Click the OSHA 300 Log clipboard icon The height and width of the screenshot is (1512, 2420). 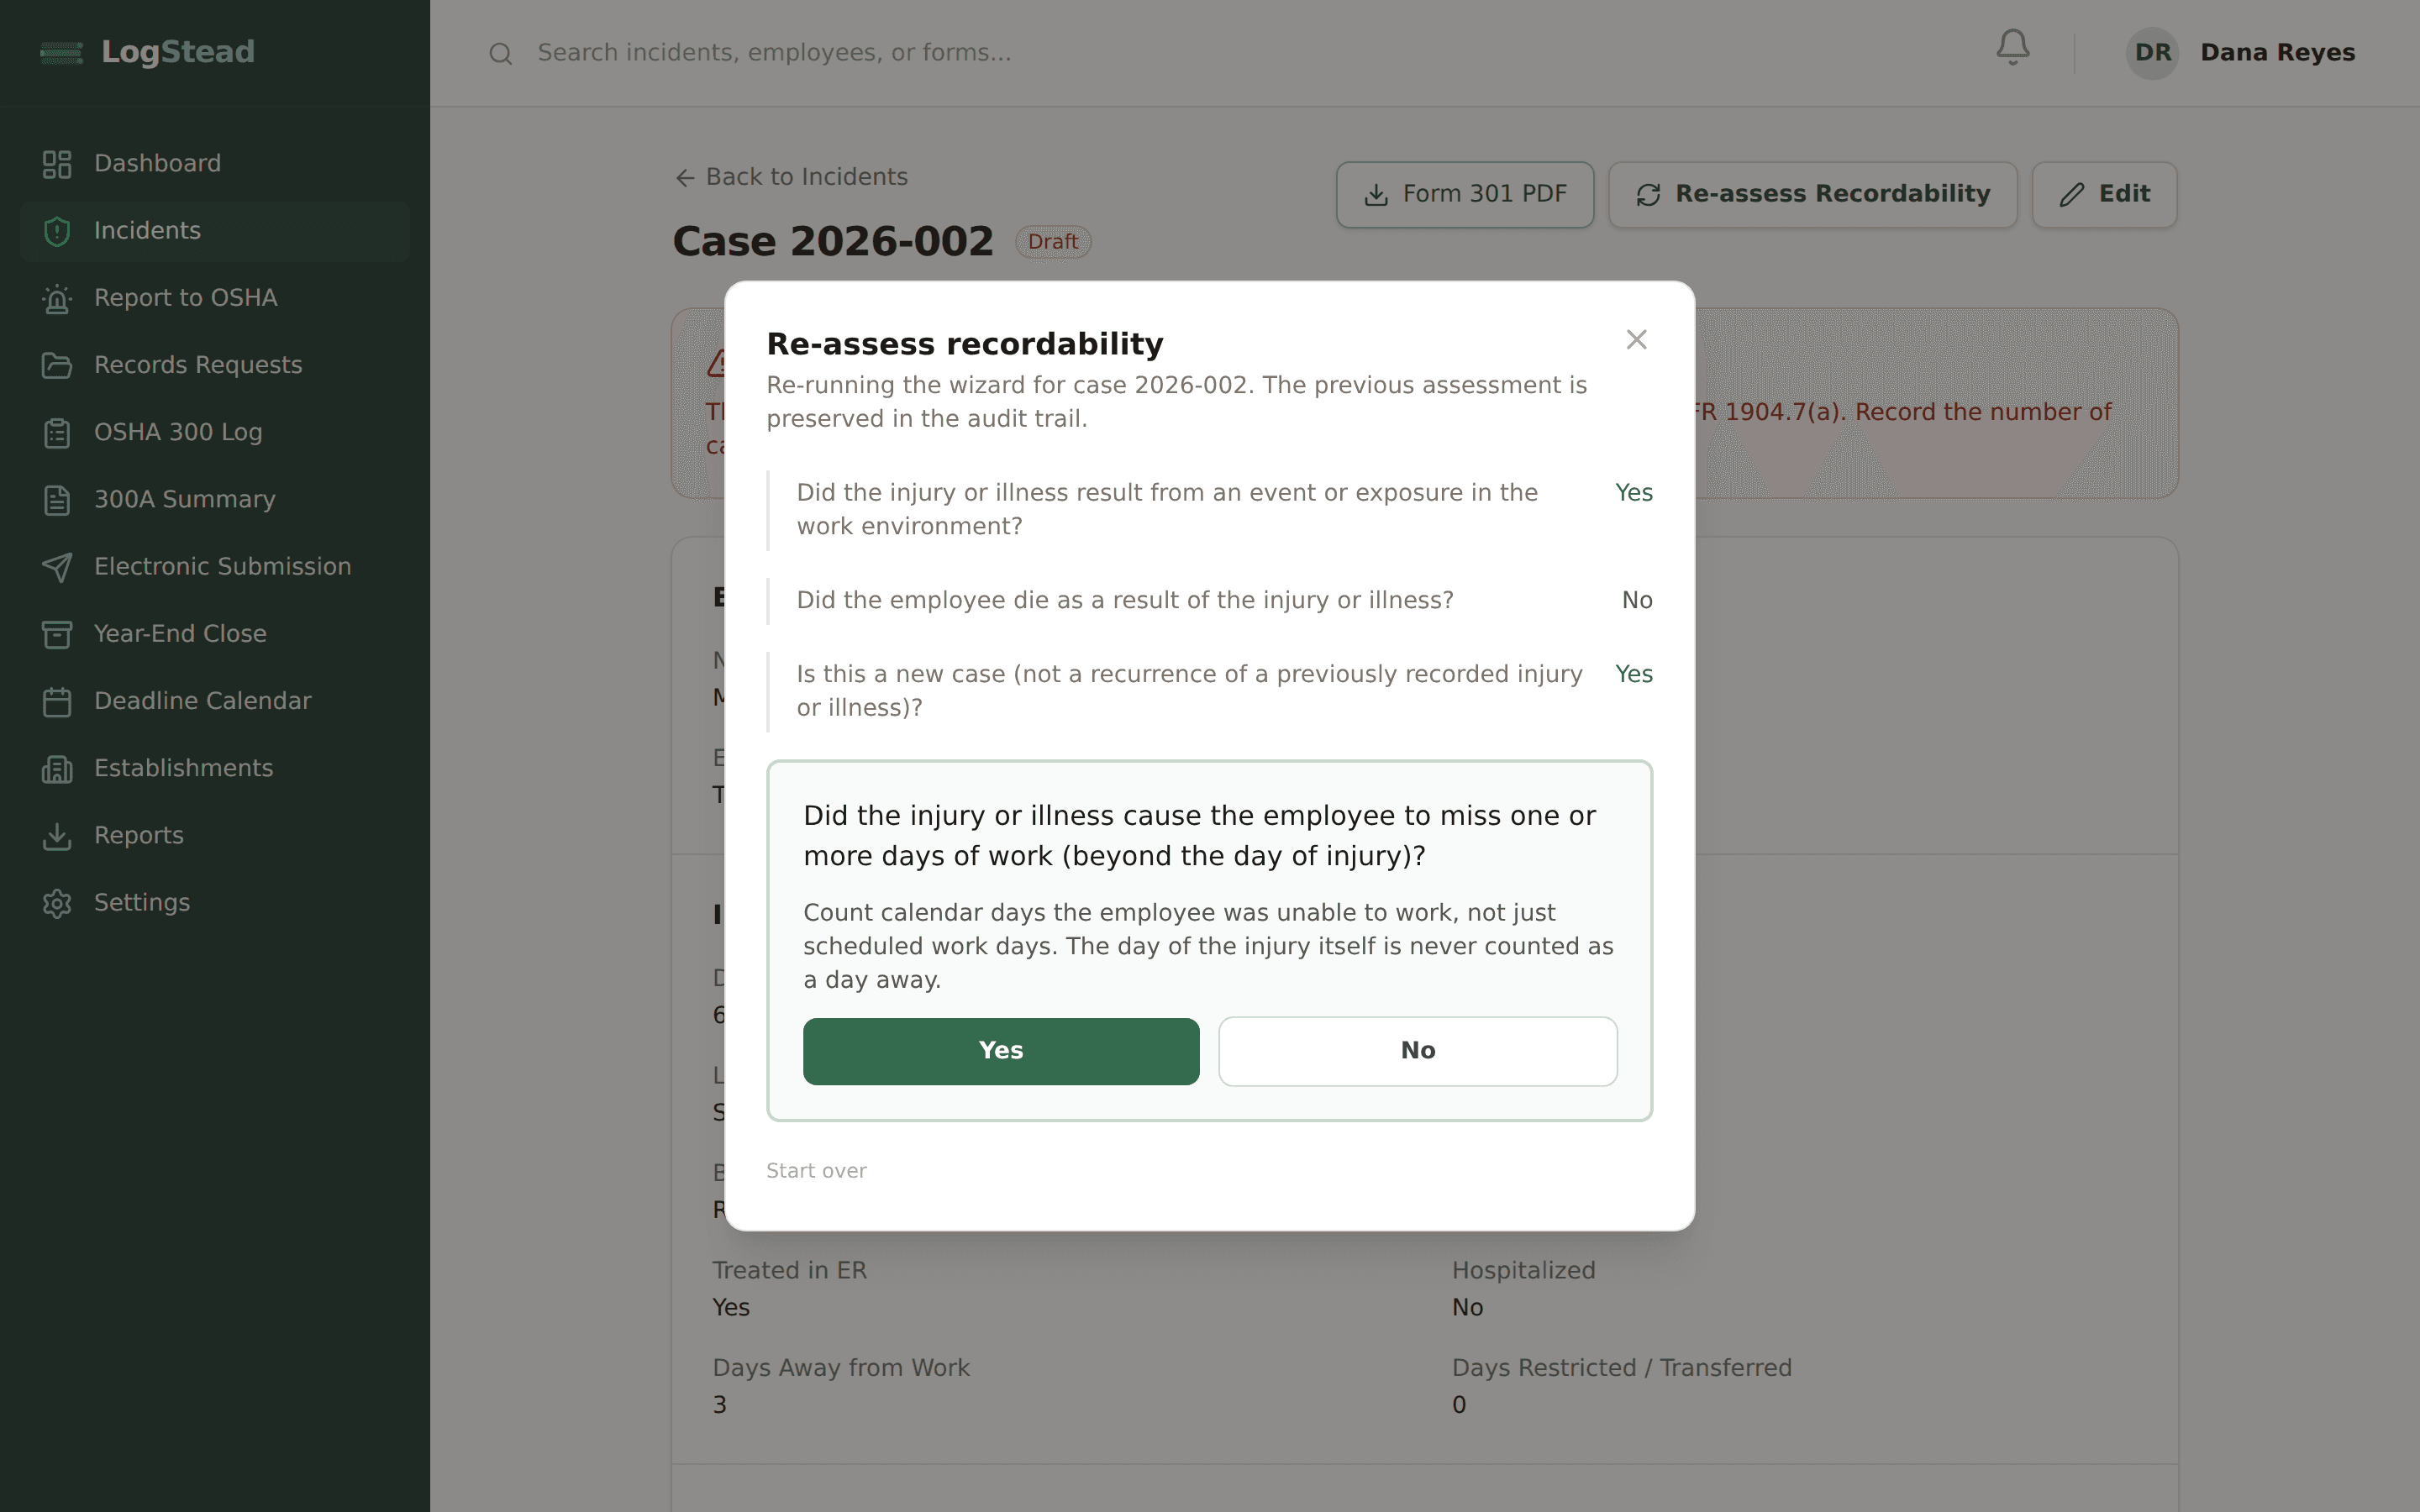pyautogui.click(x=57, y=432)
